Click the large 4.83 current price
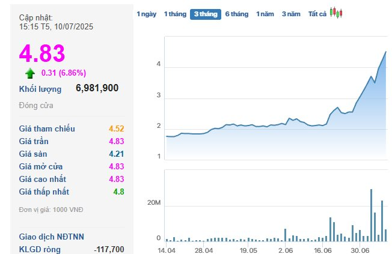Viewport: 392px width, 254px height. tap(42, 53)
